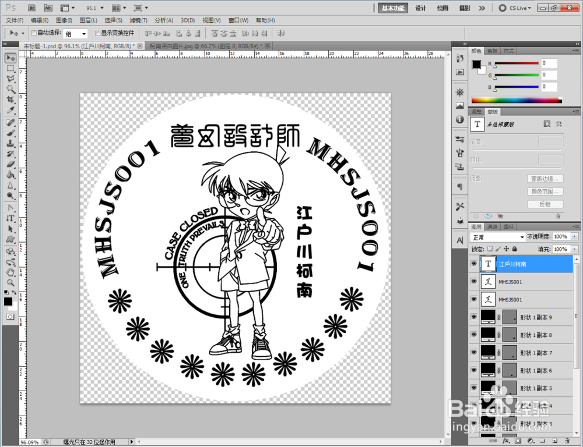This screenshot has width=583, height=447.
Task: Open the arrange documents dropdown
Action: coord(120,8)
